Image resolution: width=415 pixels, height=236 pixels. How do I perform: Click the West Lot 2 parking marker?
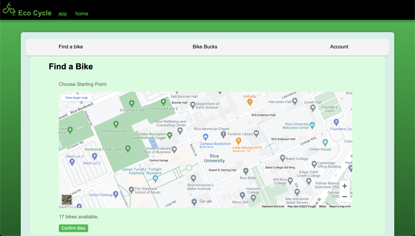point(94,156)
